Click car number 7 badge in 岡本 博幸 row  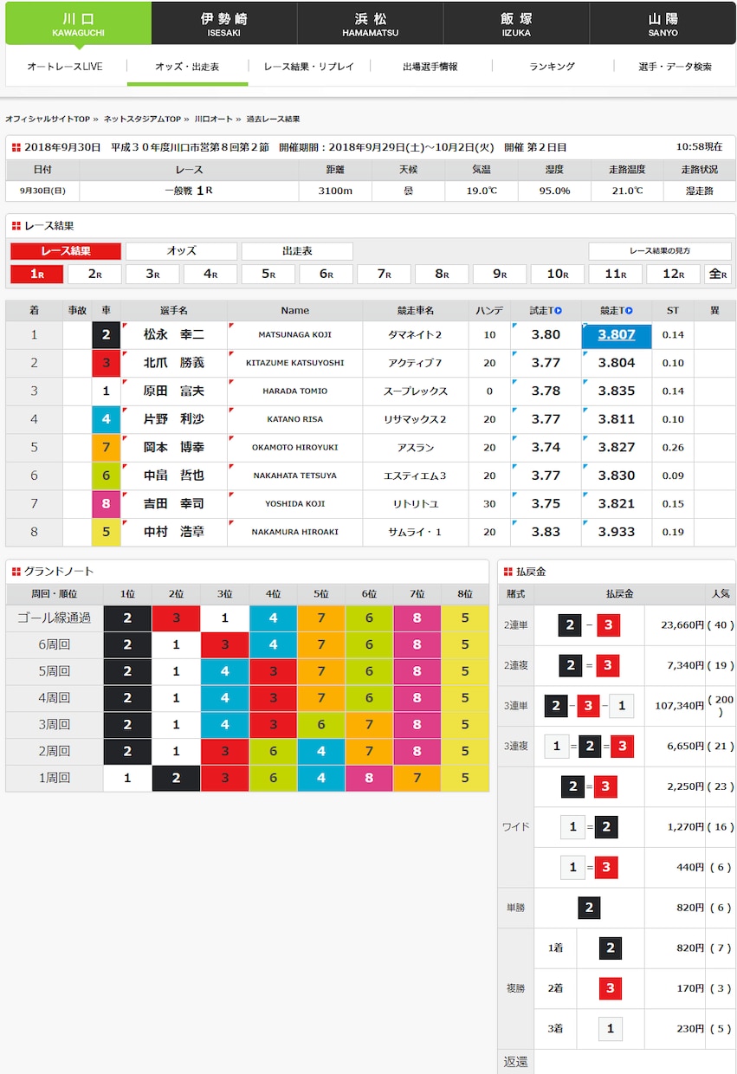click(x=106, y=447)
